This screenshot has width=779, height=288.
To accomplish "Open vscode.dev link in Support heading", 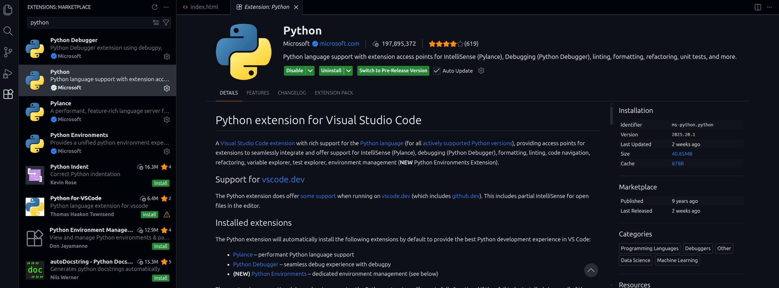I will (x=283, y=179).
